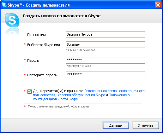
Task: Focus the Skype name field with Stranger
Action: 106,45
